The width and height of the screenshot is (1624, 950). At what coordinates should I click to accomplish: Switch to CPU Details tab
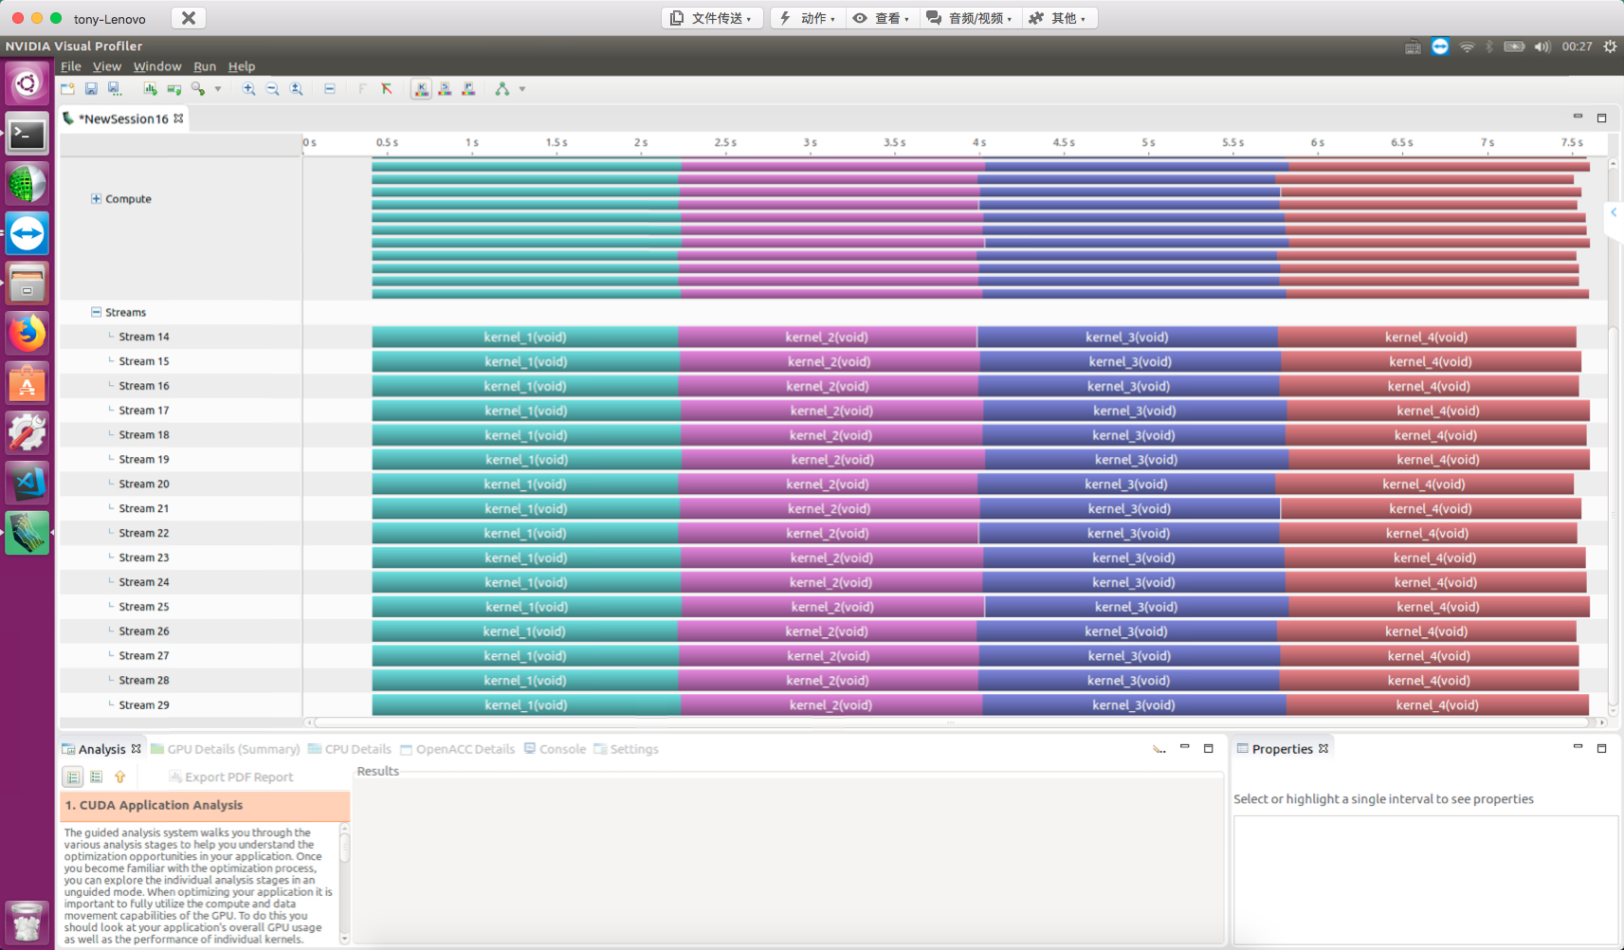tap(350, 749)
